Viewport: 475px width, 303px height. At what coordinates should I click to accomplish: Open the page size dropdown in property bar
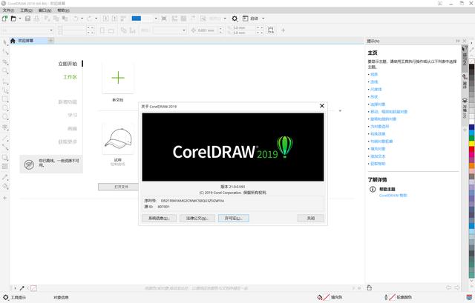click(x=51, y=30)
